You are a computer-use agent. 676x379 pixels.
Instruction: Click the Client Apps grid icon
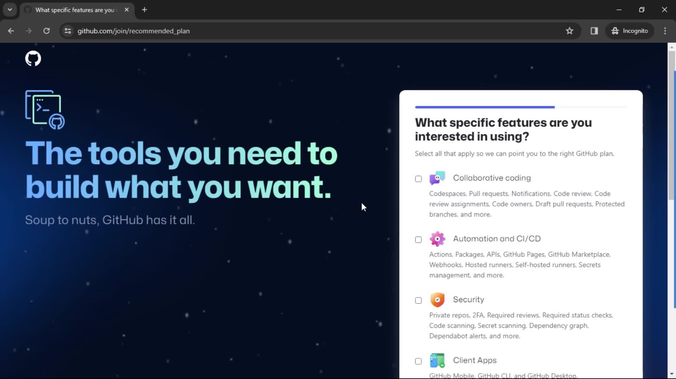[x=437, y=360]
